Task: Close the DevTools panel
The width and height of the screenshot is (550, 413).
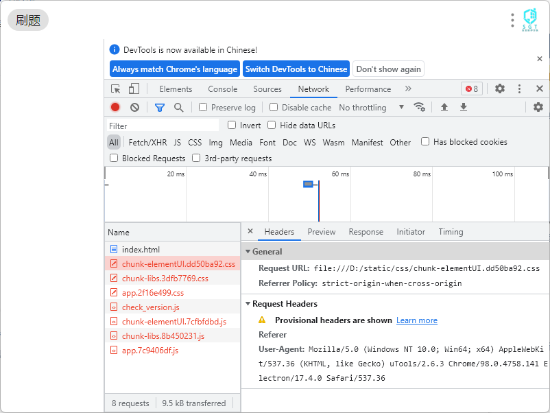Action: pos(540,88)
